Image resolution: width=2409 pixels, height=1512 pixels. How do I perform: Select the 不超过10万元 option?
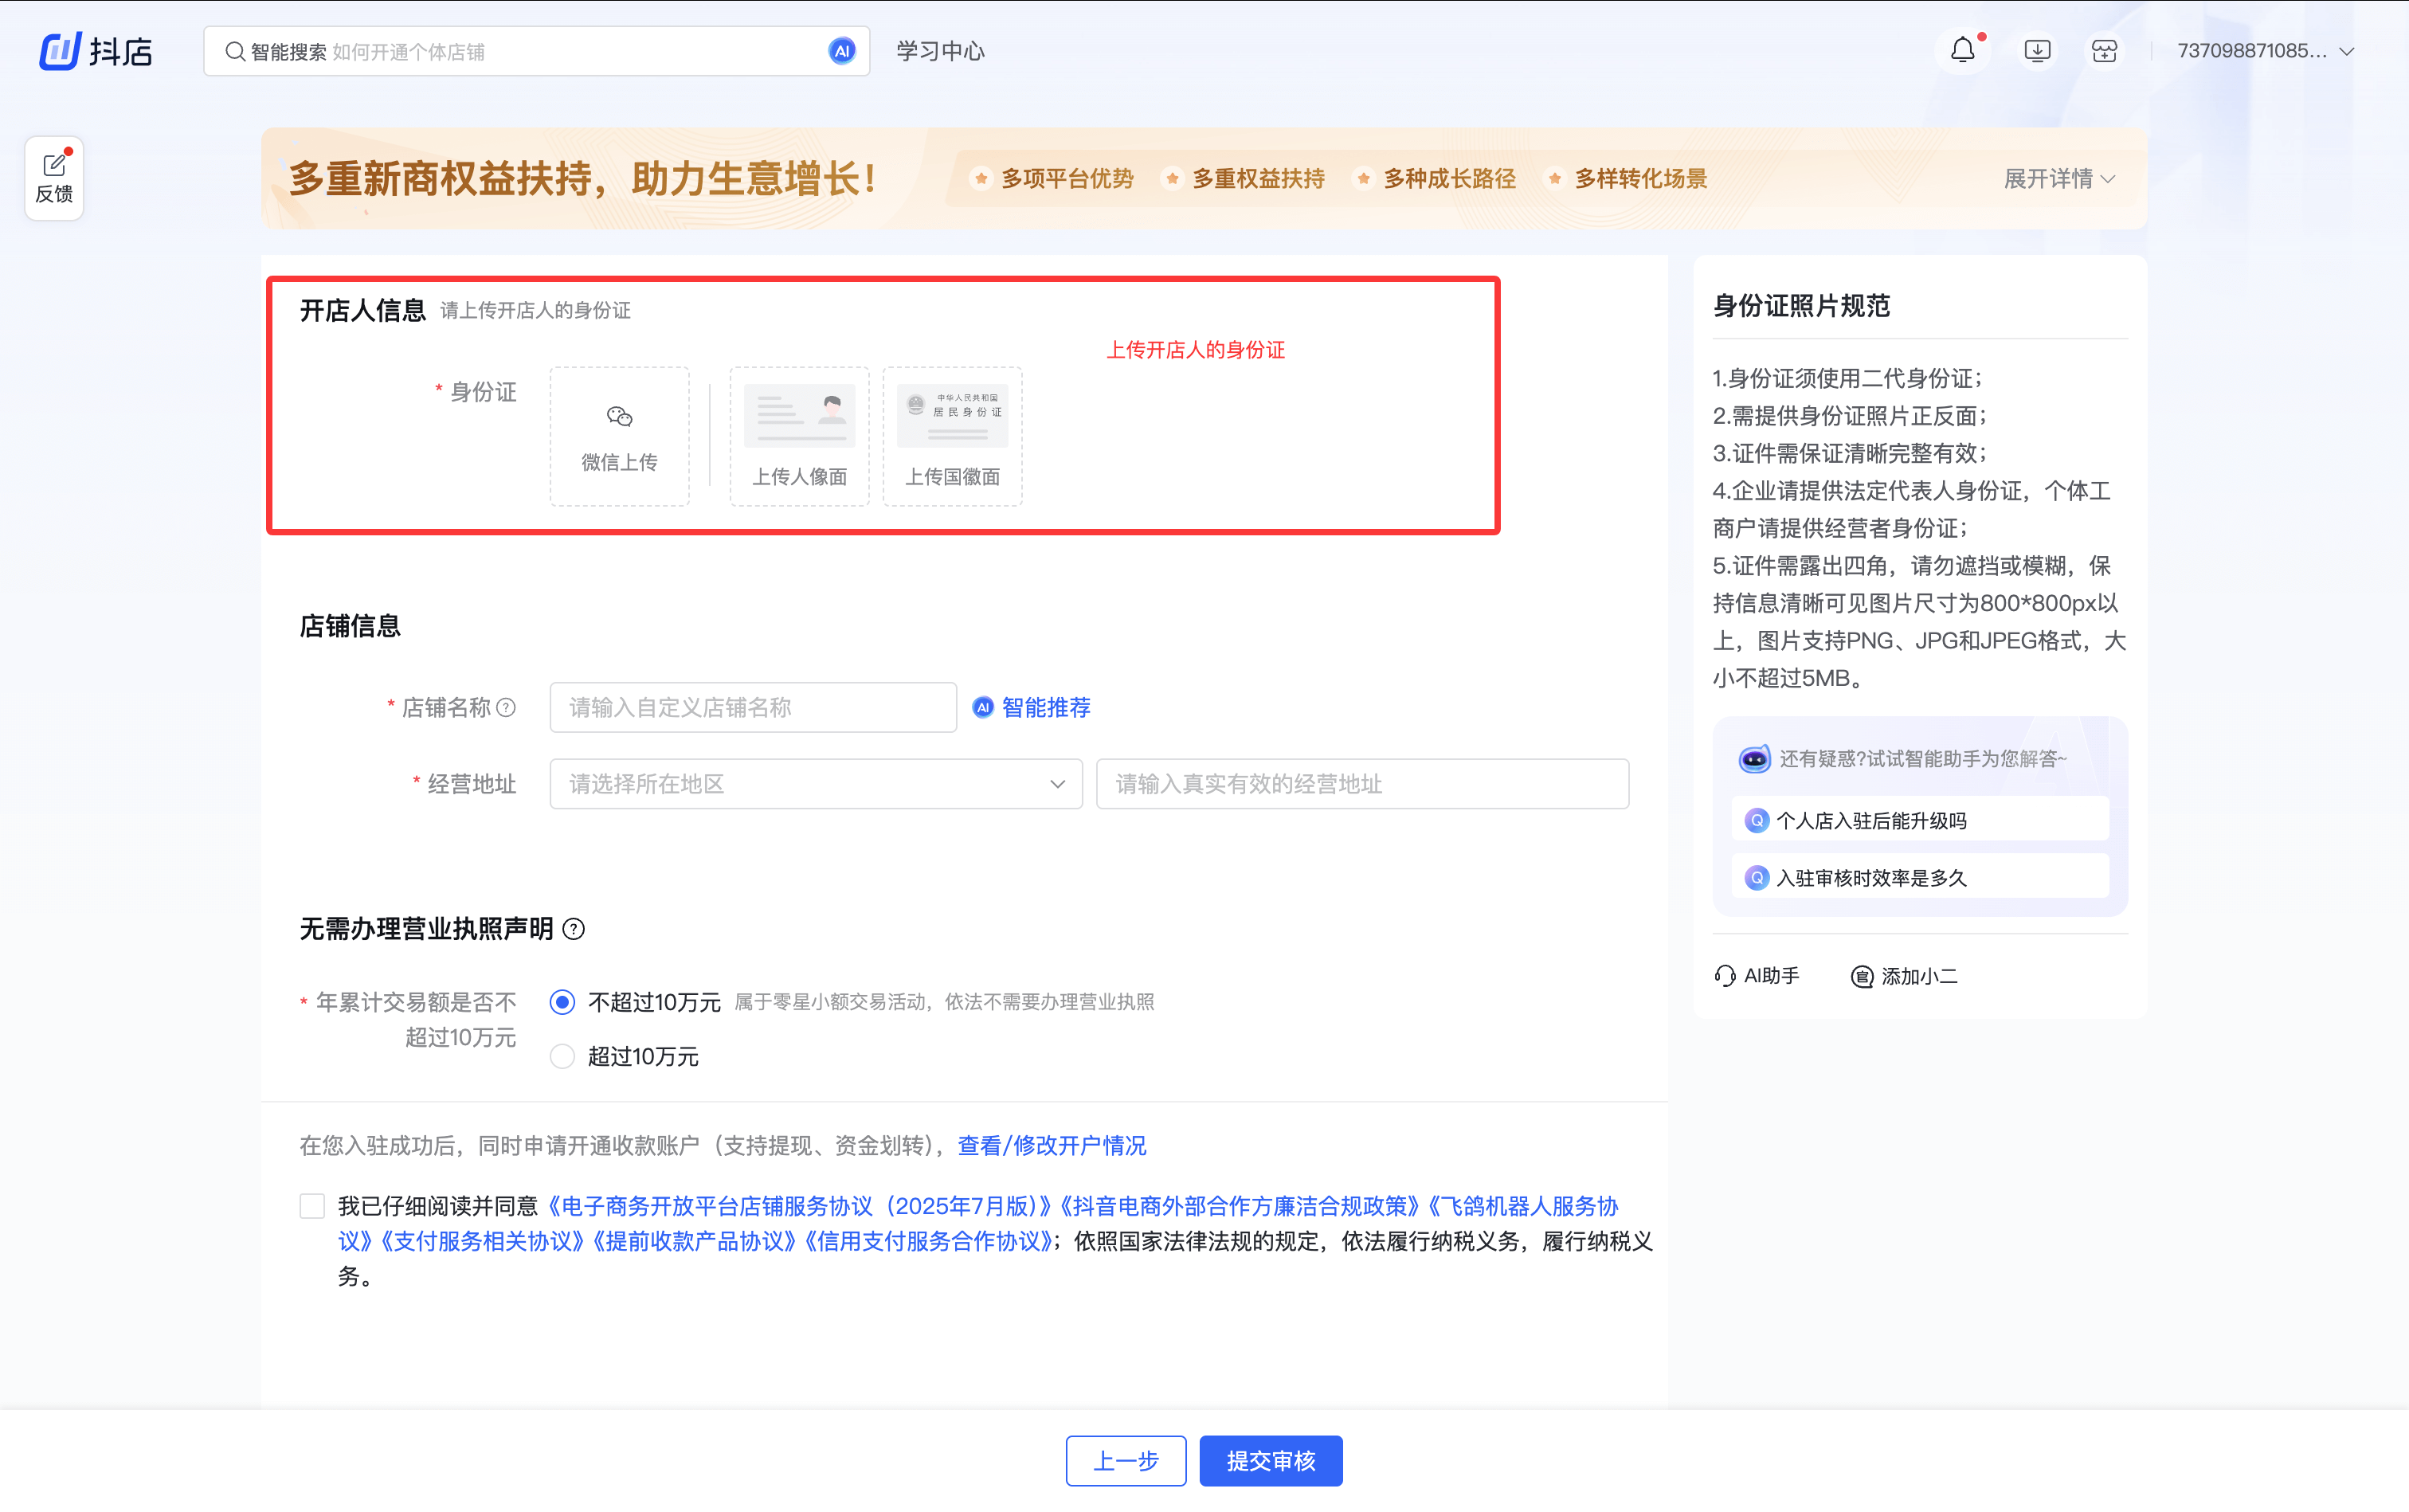(562, 1001)
